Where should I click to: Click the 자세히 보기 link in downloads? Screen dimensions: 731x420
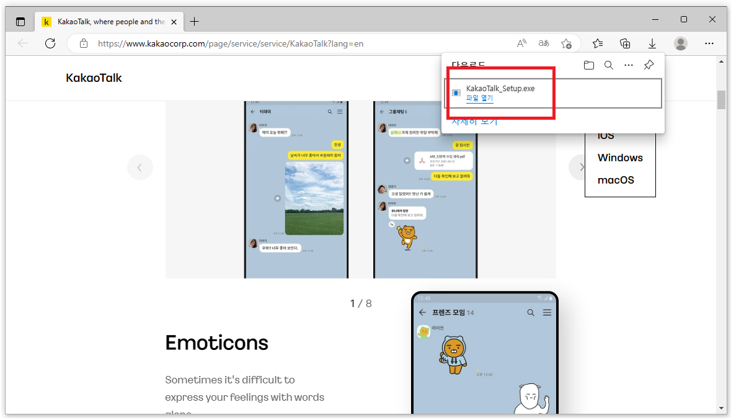pyautogui.click(x=474, y=122)
